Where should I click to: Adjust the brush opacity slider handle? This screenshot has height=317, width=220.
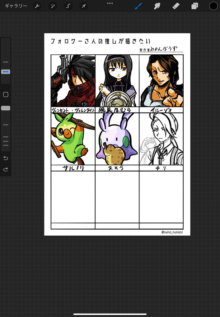pyautogui.click(x=6, y=108)
